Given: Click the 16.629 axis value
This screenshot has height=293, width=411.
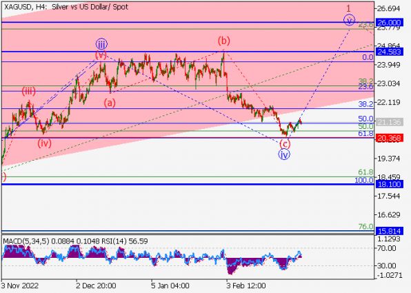Looking at the screenshot, I should pyautogui.click(x=388, y=215).
